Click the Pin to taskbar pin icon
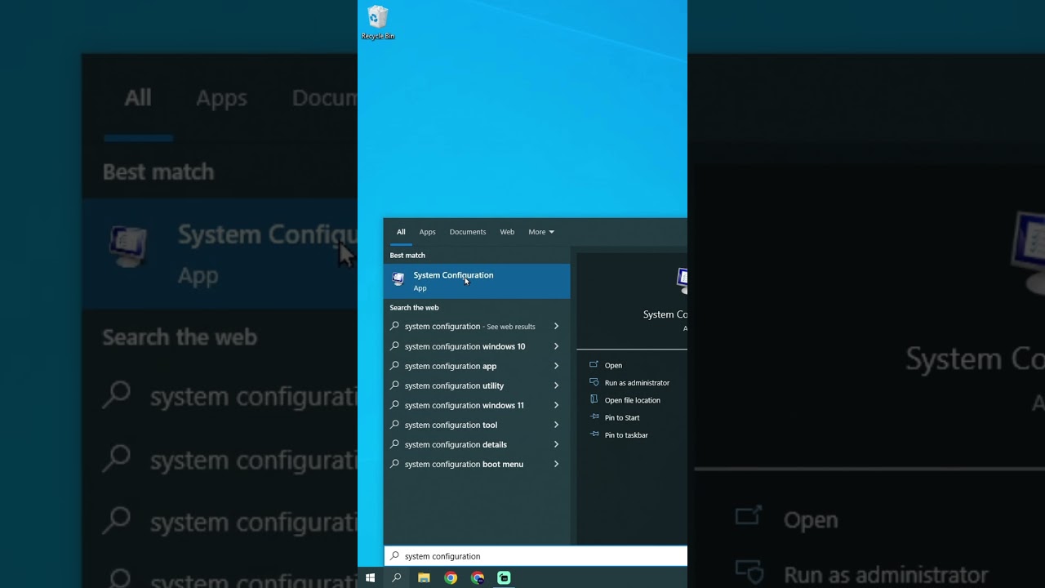Image resolution: width=1045 pixels, height=588 pixels. pyautogui.click(x=594, y=434)
